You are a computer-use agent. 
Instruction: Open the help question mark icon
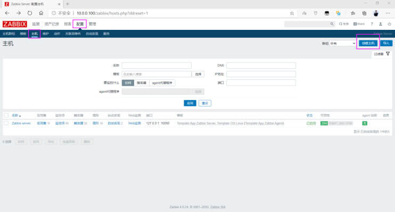pyautogui.click(x=372, y=24)
